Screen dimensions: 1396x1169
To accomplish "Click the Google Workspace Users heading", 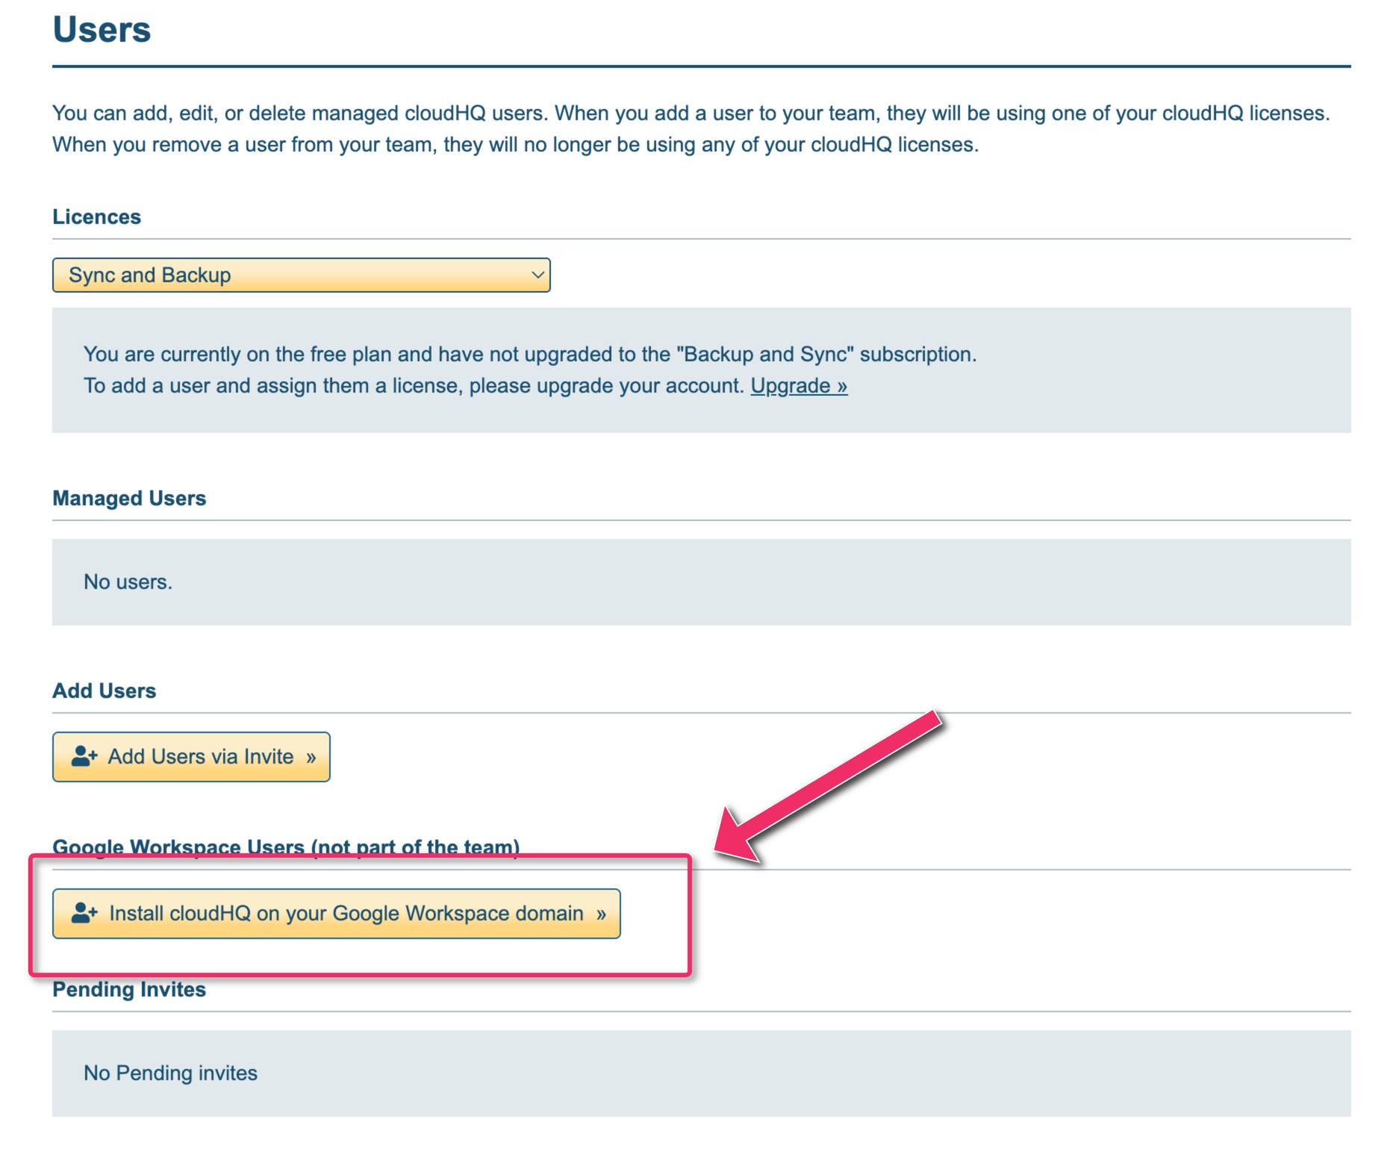I will point(286,847).
